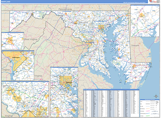Click the blue Interstate Highways sample in legend
This screenshot has width=161, height=118.
tap(148, 113)
